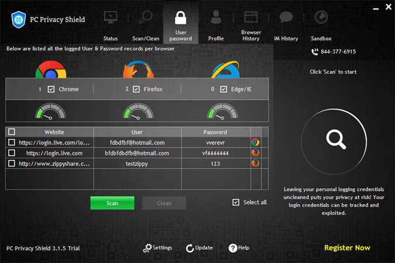Viewport: 395px width, 263px height.
Task: Open the Profile person icon
Action: (x=216, y=17)
